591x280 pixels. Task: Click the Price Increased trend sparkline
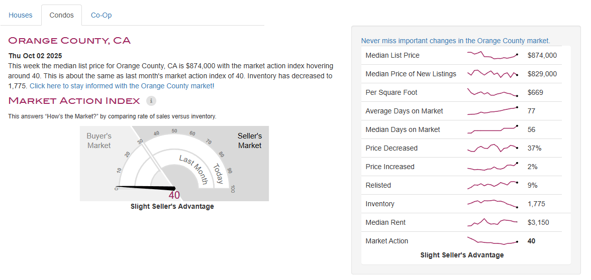492,167
